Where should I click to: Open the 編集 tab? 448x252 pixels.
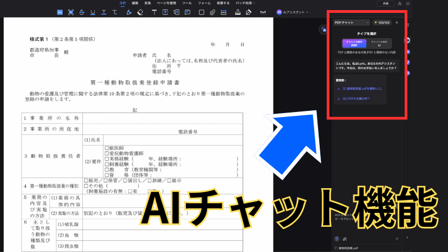[135, 3]
